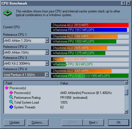Select the AMD K6-2 300MHz combo box

26,63
